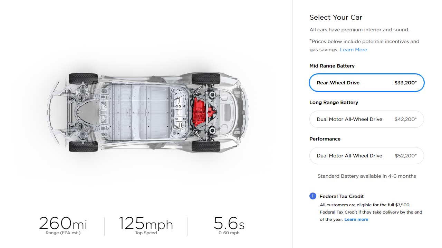Click the 125mph top speed figure
The width and height of the screenshot is (442, 248).
pos(145,225)
